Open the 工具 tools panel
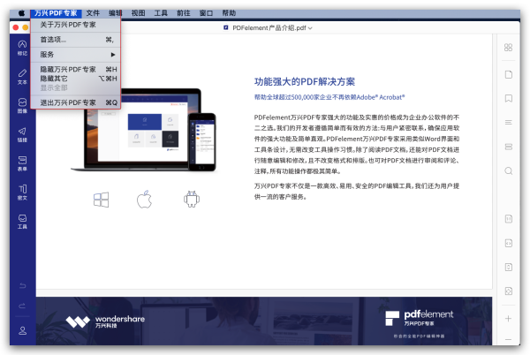 click(x=22, y=222)
